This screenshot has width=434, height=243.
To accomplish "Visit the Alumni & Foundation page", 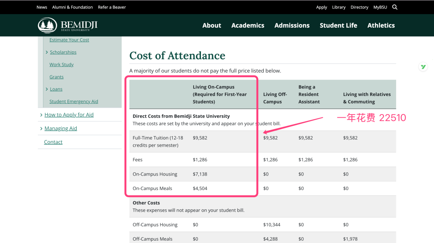I will point(72,7).
